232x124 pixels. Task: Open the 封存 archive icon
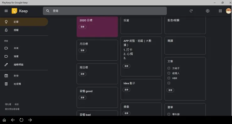pos(6,76)
